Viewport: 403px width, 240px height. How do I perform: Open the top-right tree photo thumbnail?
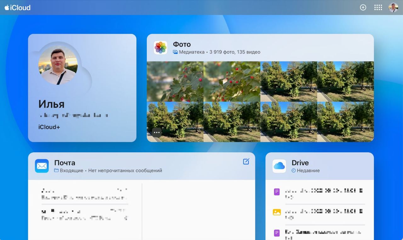pos(345,81)
